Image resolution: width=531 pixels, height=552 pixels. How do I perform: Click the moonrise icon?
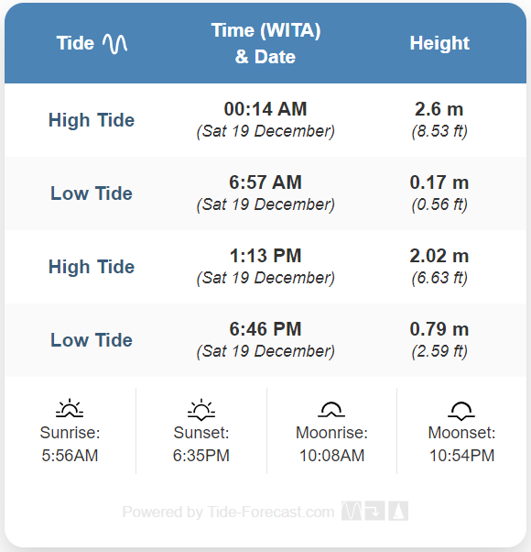pos(331,410)
